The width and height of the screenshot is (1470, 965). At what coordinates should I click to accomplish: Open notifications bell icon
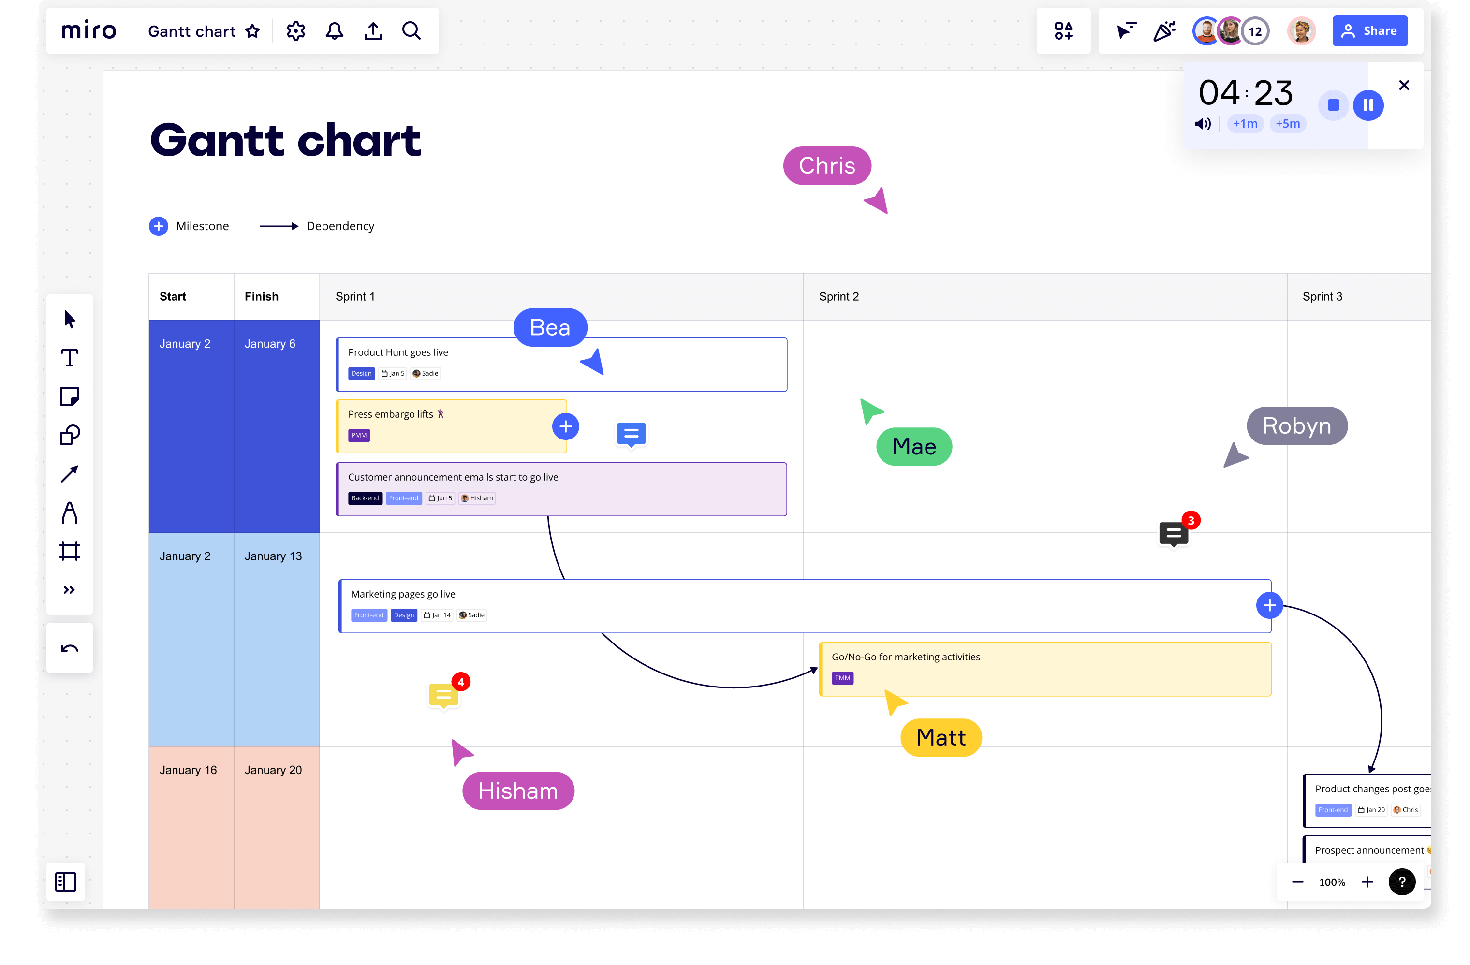tap(334, 30)
